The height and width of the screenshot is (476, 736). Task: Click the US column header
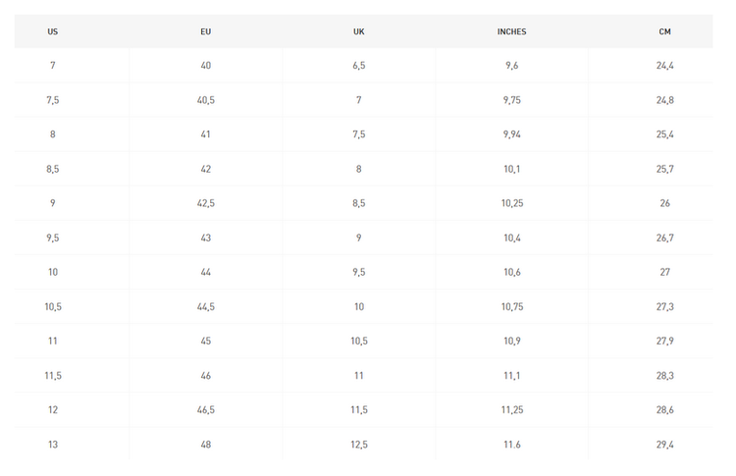pyautogui.click(x=53, y=31)
